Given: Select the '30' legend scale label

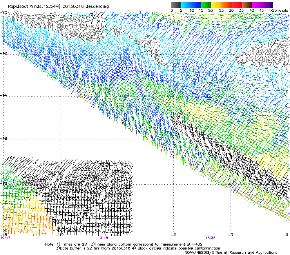Looking at the screenshot, I should click(x=231, y=11).
